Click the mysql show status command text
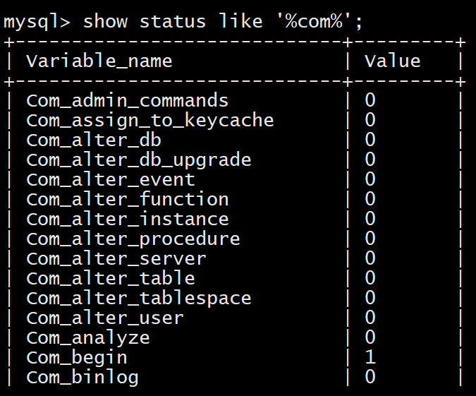This screenshot has width=476, height=396. [x=183, y=20]
